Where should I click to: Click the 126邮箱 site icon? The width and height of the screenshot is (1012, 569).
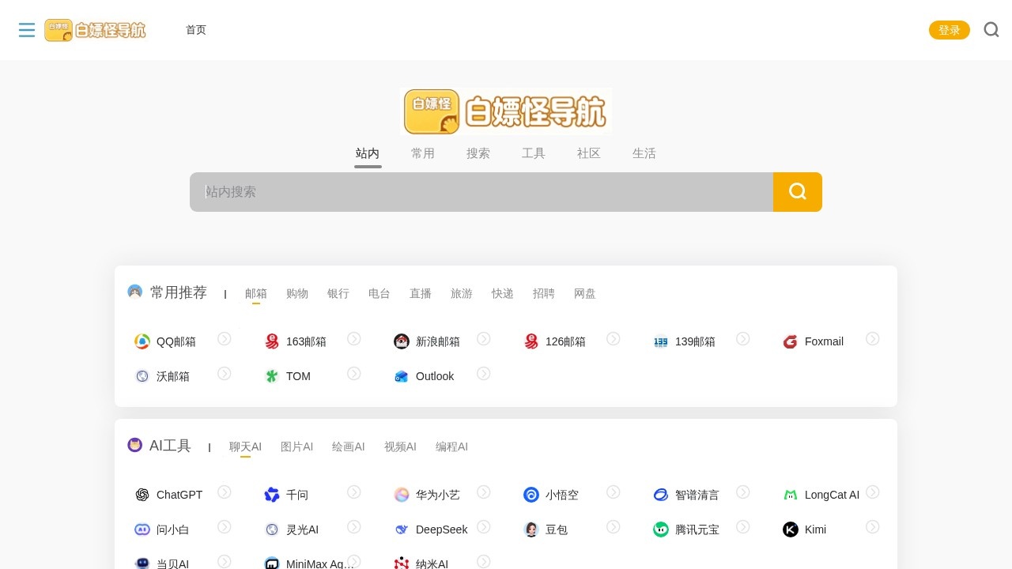click(531, 341)
